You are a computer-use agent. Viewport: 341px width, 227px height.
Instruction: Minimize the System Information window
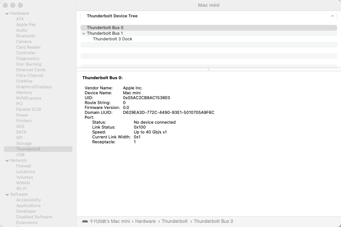coord(13,5)
